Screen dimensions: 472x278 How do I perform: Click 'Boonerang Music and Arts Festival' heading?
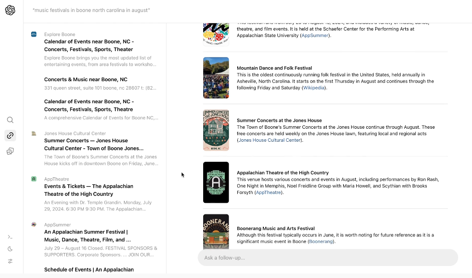(276, 228)
